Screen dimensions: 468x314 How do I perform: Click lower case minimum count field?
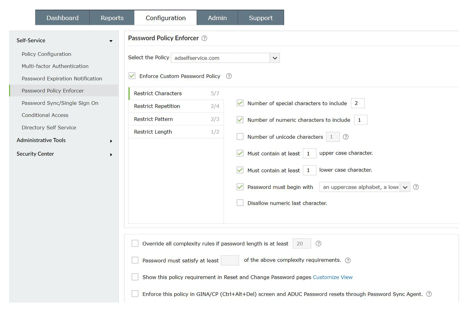(x=310, y=170)
